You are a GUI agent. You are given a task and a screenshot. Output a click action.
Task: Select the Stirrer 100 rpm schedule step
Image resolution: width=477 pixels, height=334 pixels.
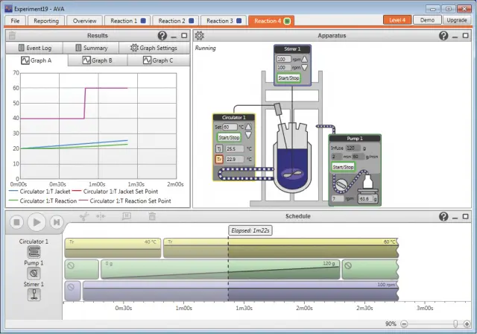(x=240, y=291)
